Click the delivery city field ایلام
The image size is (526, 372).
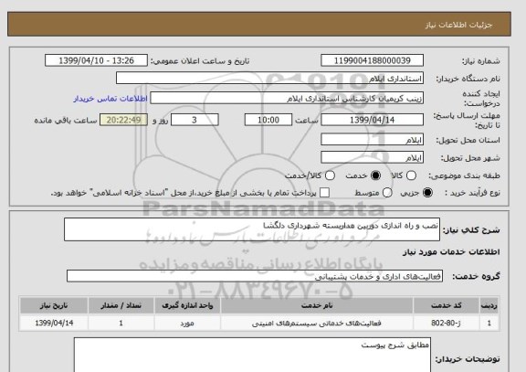click(x=372, y=157)
